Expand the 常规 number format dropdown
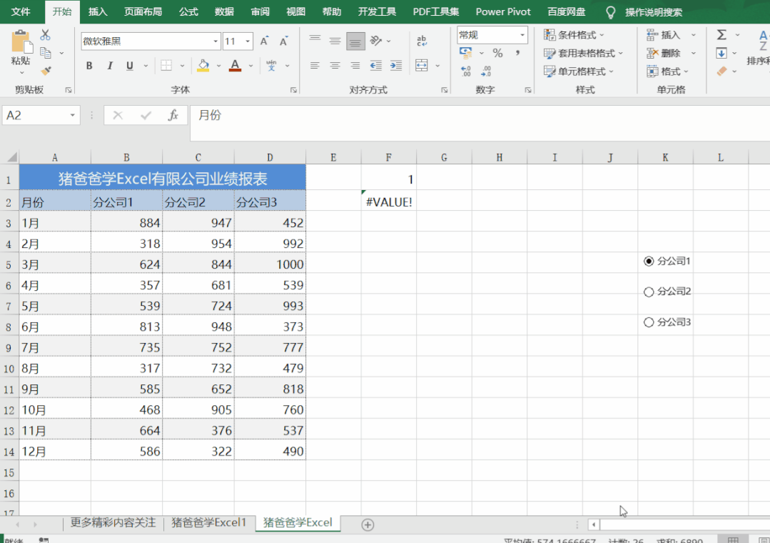 click(522, 34)
